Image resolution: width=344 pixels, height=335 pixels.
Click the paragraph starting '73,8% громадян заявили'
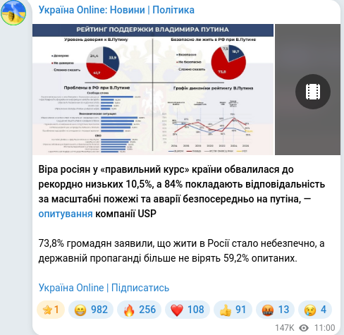coord(181,250)
